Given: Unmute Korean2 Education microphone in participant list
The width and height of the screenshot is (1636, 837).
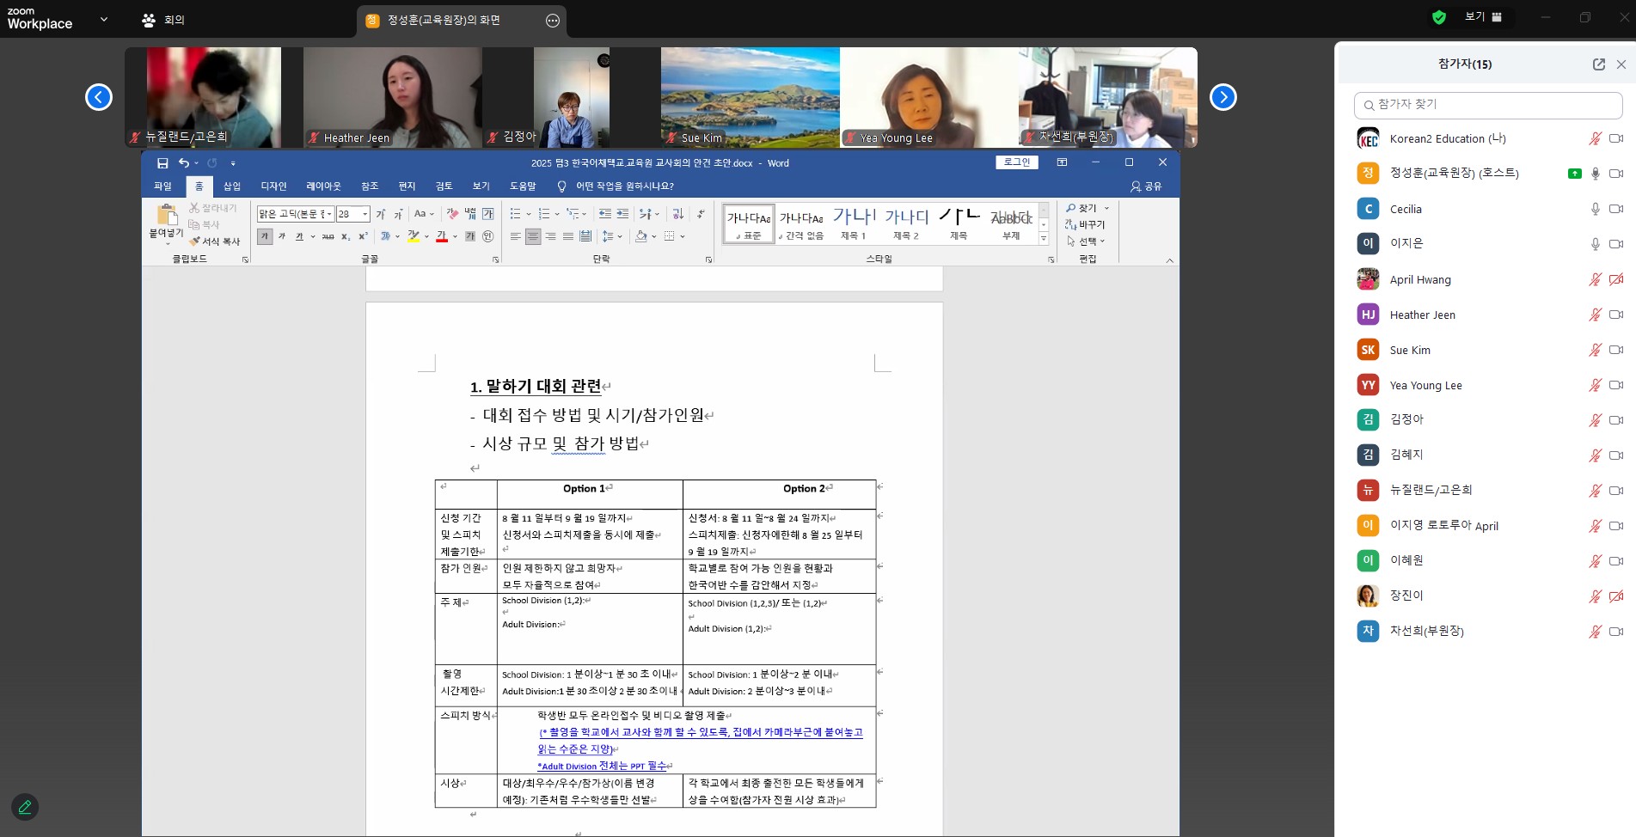Looking at the screenshot, I should (1595, 138).
